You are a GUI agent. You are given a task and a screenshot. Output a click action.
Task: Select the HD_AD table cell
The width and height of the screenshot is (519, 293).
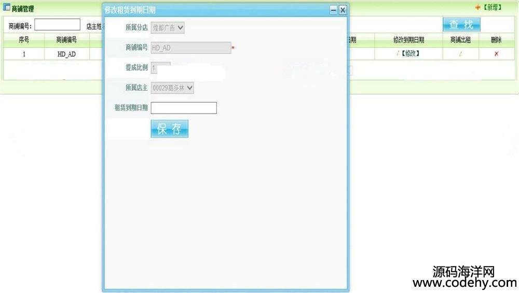(66, 54)
